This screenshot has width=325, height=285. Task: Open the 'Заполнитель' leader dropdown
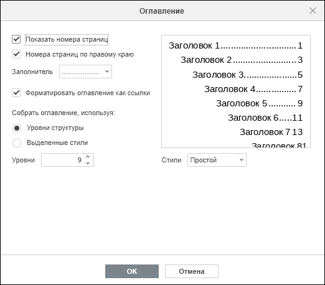click(85, 72)
